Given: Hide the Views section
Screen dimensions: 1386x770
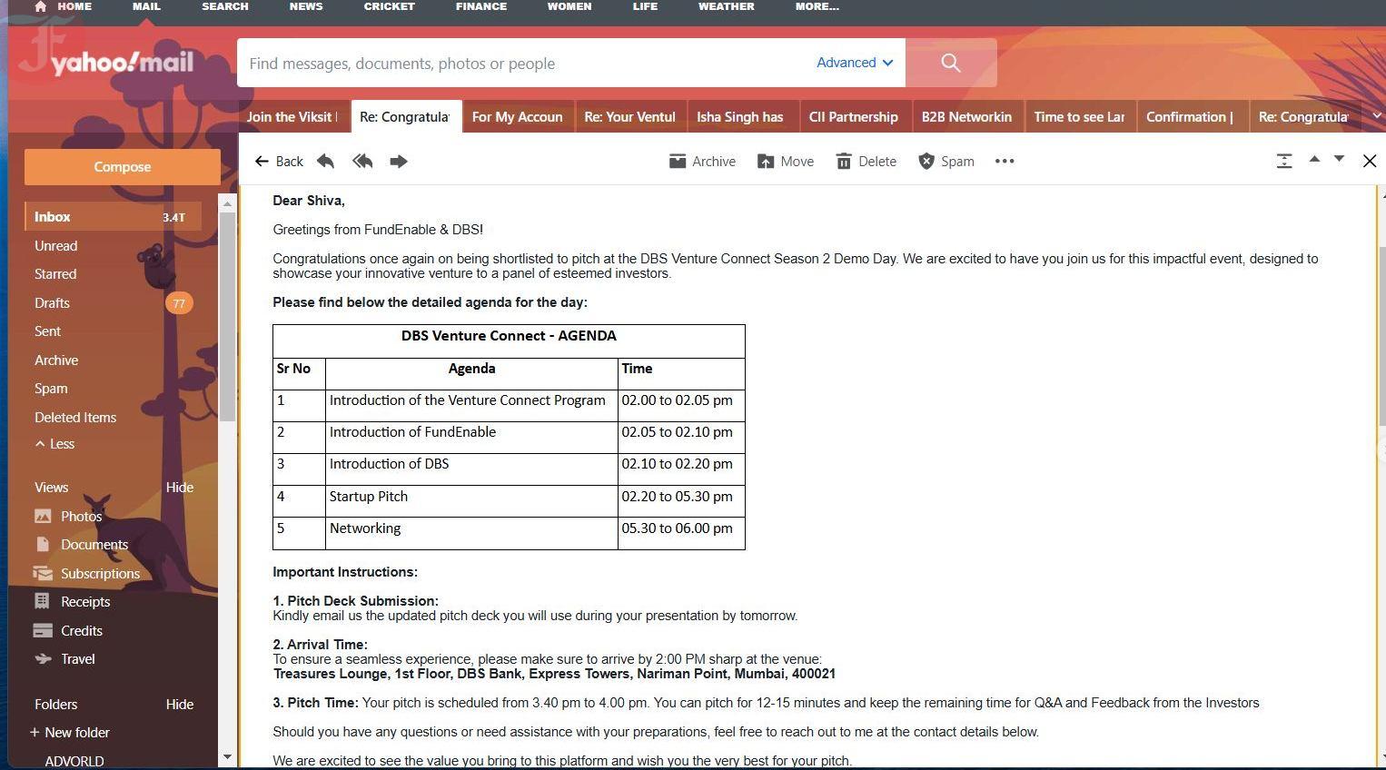Looking at the screenshot, I should pos(179,488).
